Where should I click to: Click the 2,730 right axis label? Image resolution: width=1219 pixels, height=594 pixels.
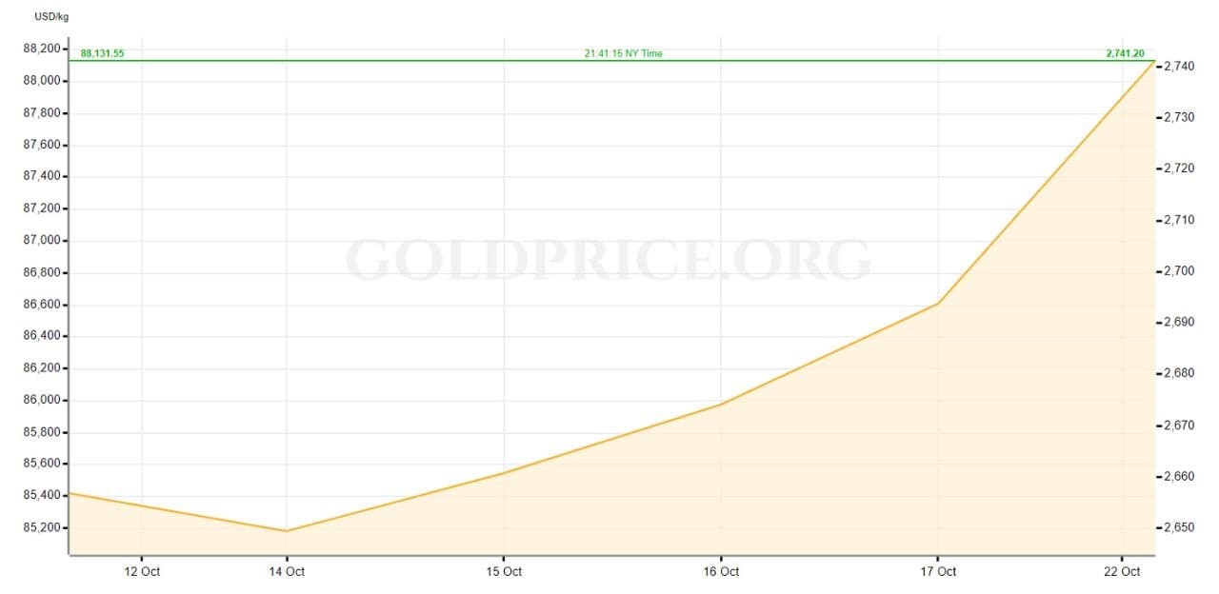[1179, 117]
